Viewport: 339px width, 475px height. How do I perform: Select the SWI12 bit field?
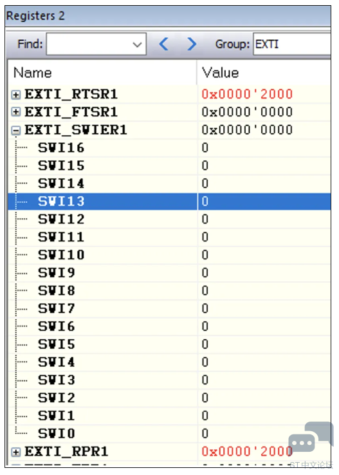(x=61, y=219)
